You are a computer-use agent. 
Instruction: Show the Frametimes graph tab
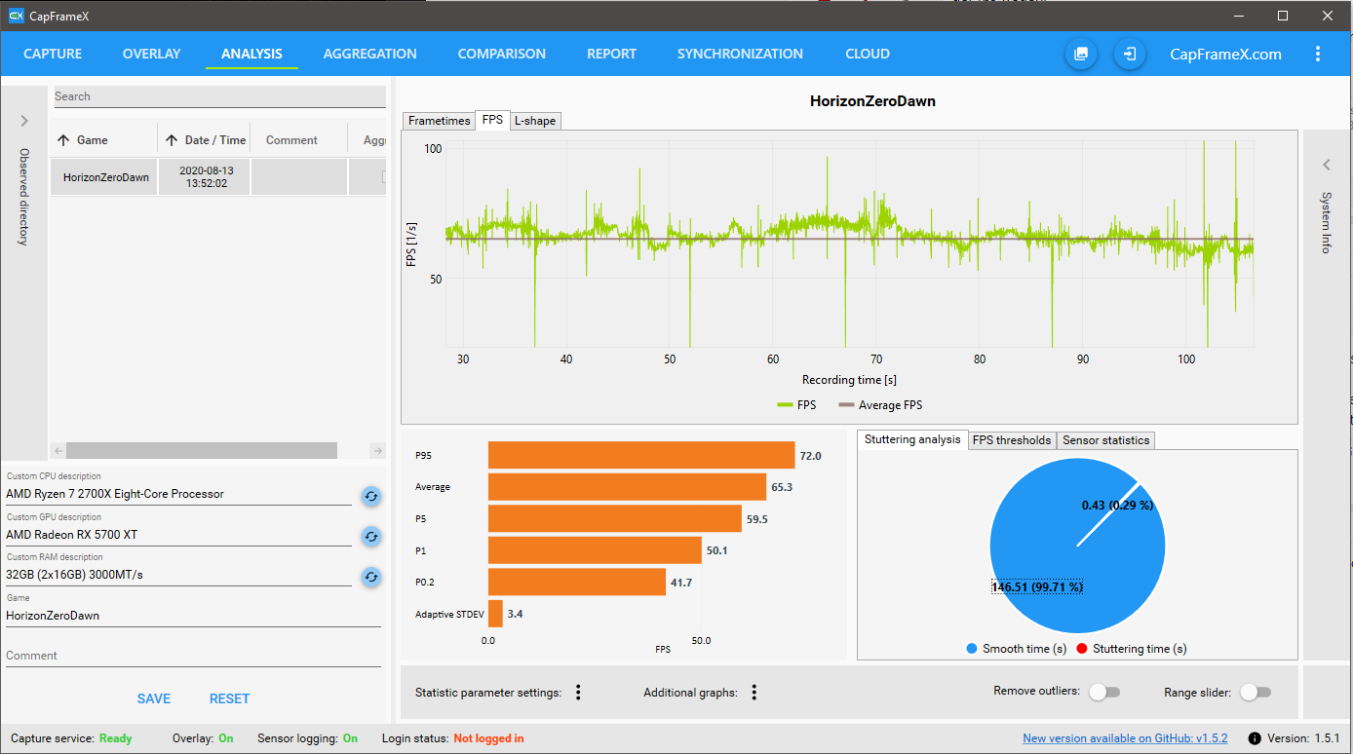click(439, 121)
